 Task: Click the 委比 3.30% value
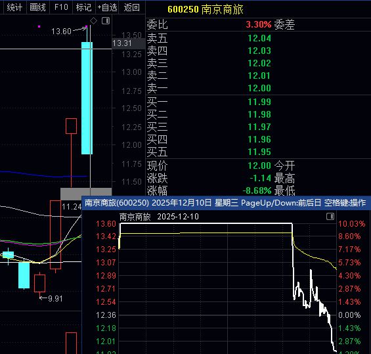tap(258, 24)
